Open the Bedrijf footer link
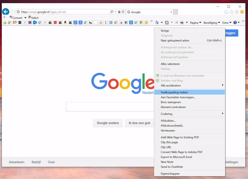 point(36,162)
